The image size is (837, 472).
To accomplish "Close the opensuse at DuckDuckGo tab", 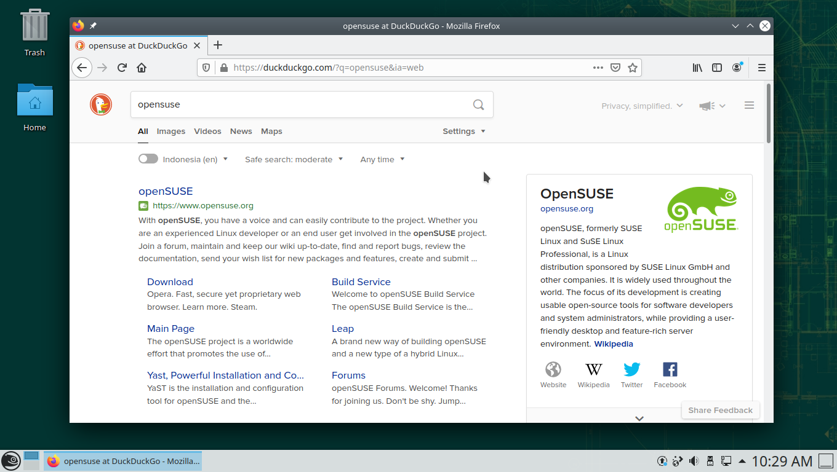I will click(x=198, y=45).
